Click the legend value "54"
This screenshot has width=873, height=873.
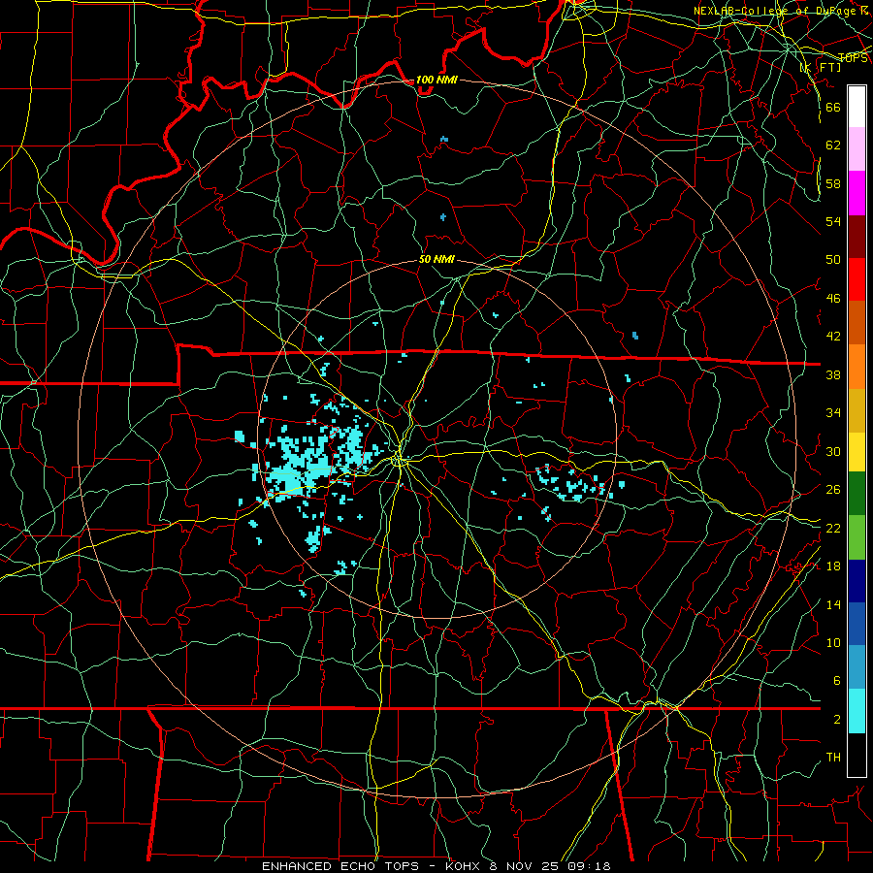click(x=833, y=221)
